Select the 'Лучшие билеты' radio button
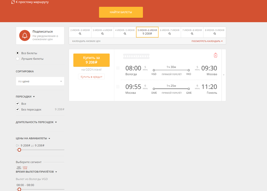Image resolution: width=267 pixels, height=191 pixels. [x=18, y=59]
